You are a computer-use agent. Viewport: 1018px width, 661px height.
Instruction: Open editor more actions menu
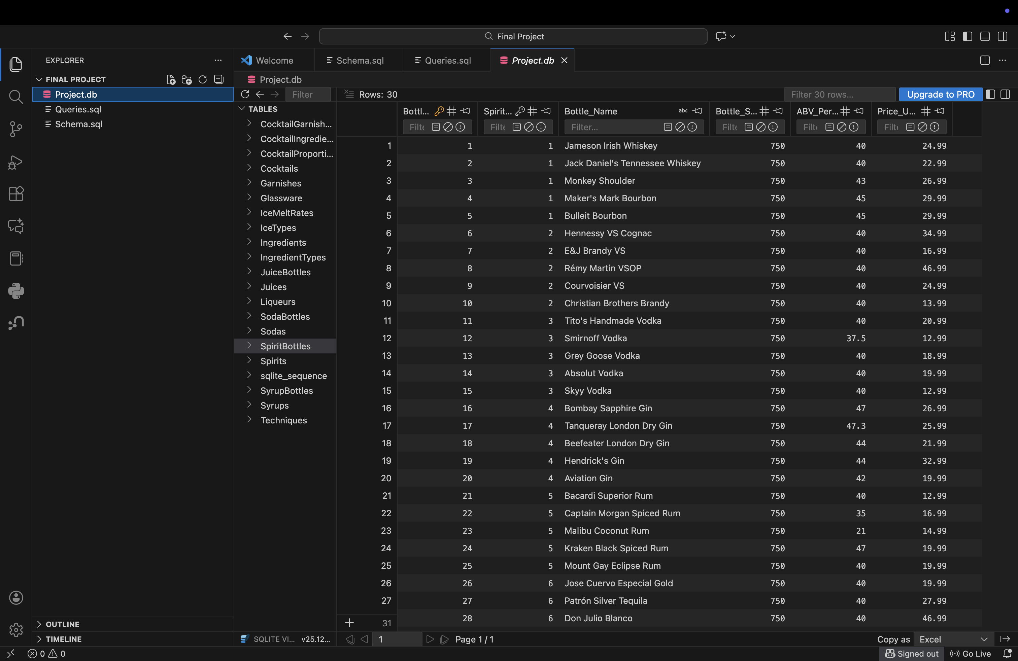click(x=1003, y=60)
